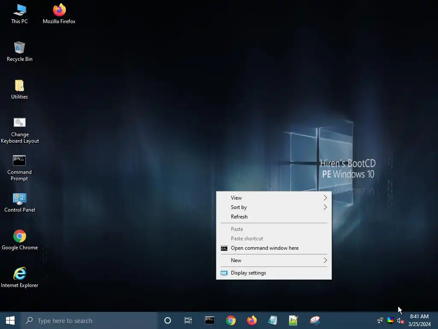This screenshot has height=329, width=438.
Task: Select the Utilities folder on the desktop
Action: pos(19,90)
